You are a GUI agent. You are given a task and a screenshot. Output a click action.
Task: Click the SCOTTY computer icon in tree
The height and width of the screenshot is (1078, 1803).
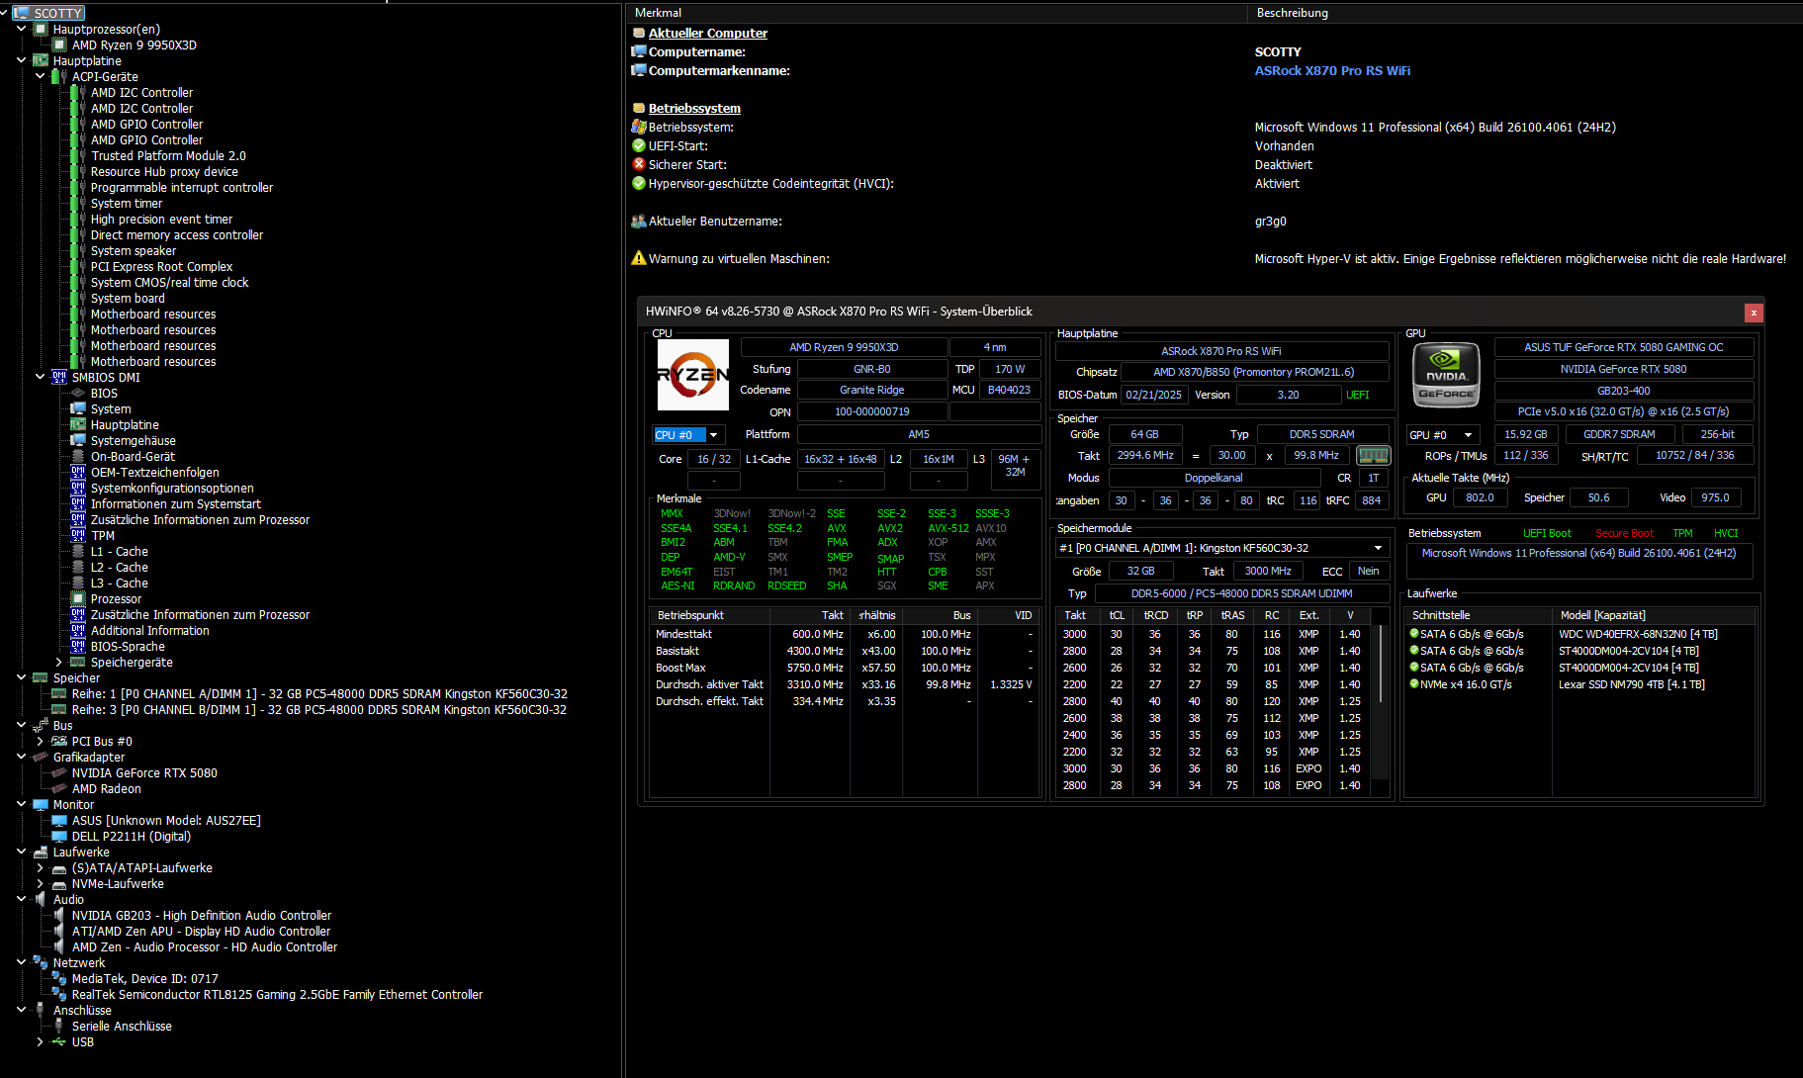coord(21,13)
